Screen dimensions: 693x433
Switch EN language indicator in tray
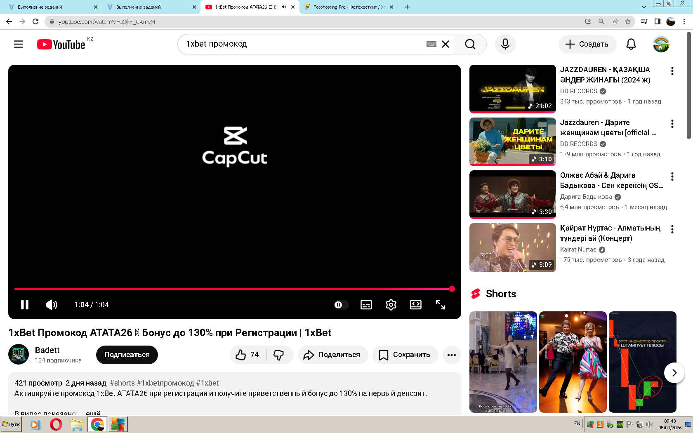577,424
